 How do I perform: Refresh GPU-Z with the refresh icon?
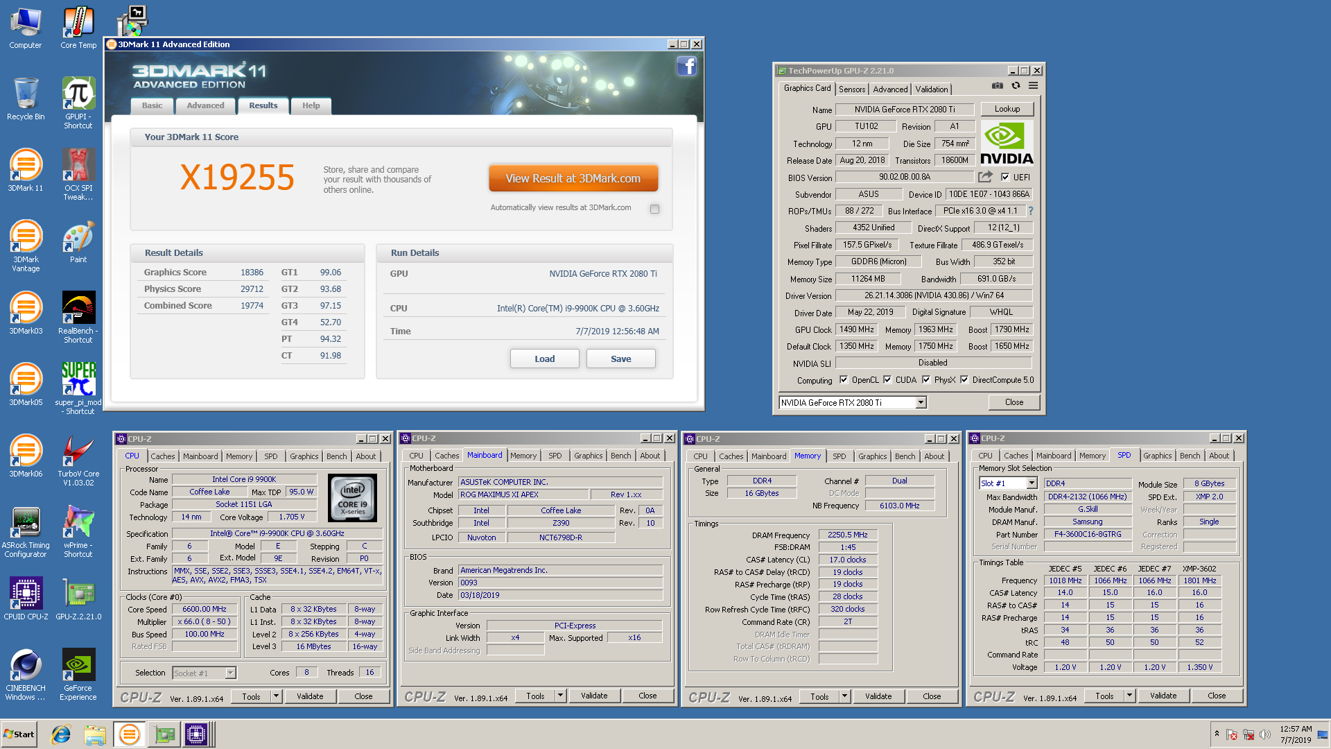coord(1016,86)
